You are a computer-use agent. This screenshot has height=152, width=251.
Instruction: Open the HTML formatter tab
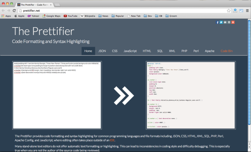147,51
